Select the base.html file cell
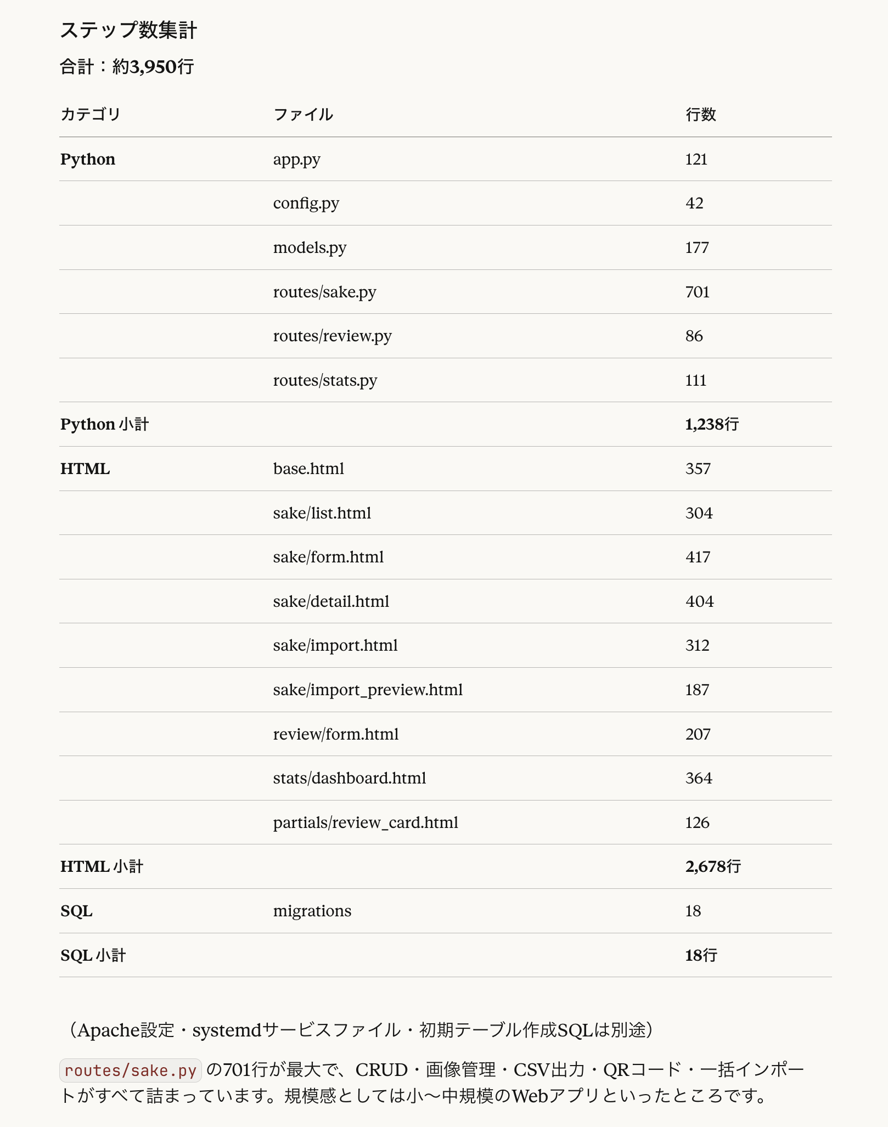 308,469
